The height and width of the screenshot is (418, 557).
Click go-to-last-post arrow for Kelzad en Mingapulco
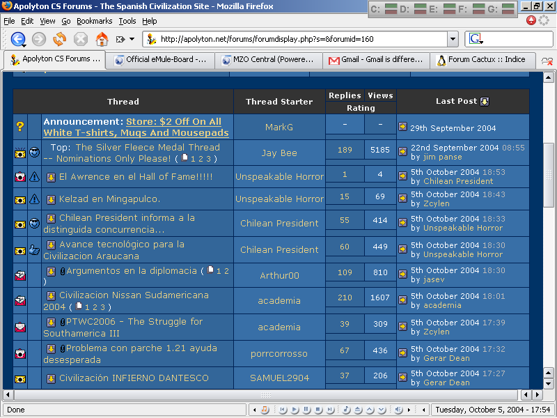coord(402,199)
